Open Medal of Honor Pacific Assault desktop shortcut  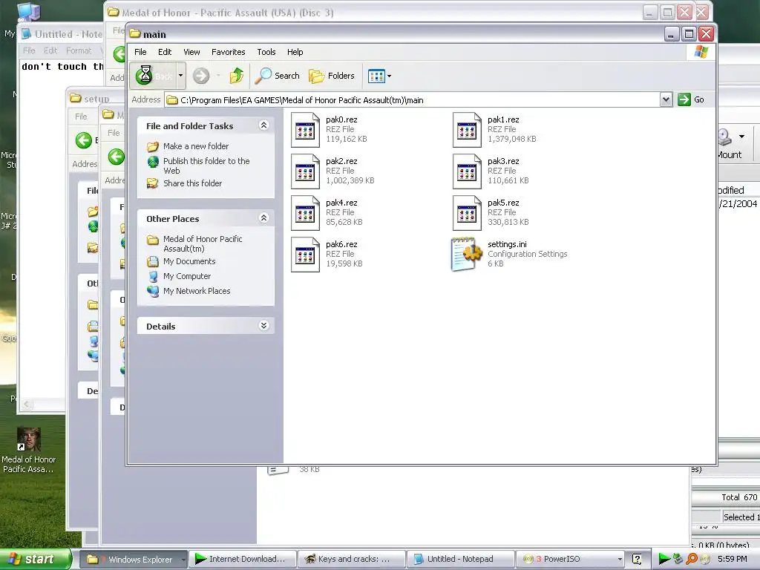[29, 451]
